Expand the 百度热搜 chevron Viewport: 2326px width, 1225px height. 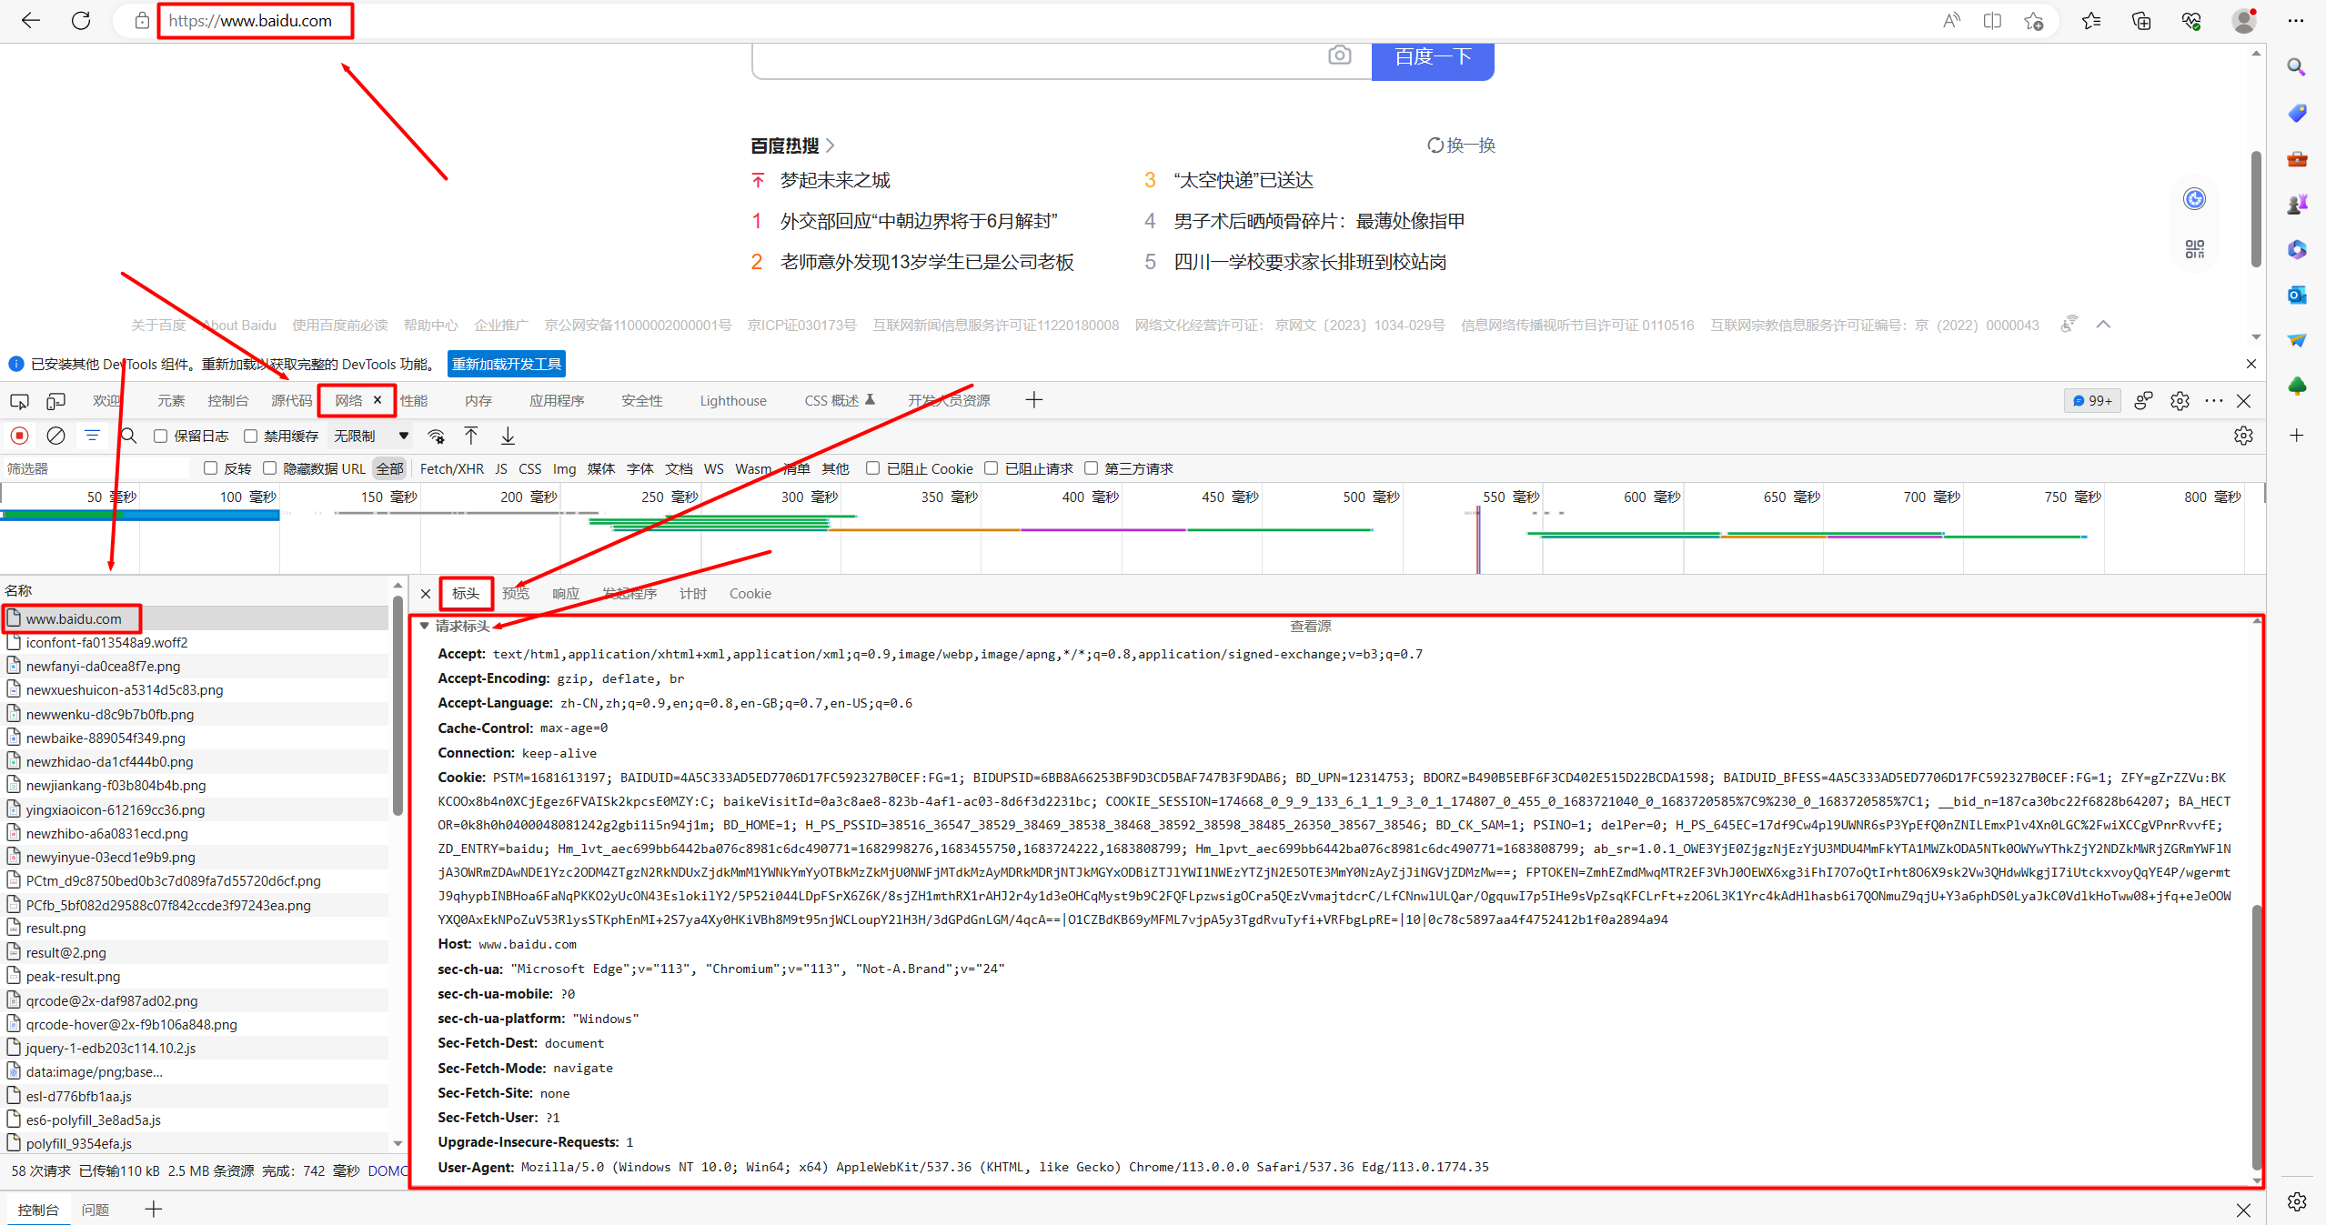point(831,146)
